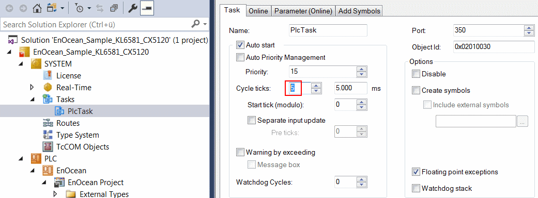
Task: Expand the Real-Time tree node
Action: point(33,88)
